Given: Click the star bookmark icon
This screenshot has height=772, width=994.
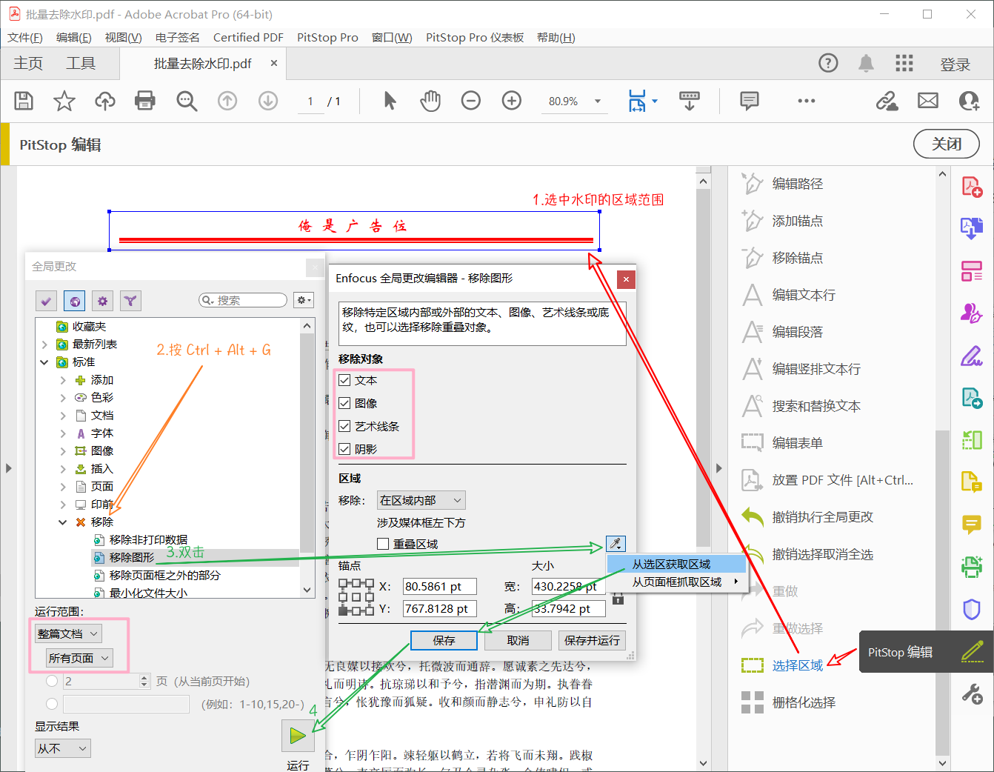Looking at the screenshot, I should (64, 101).
